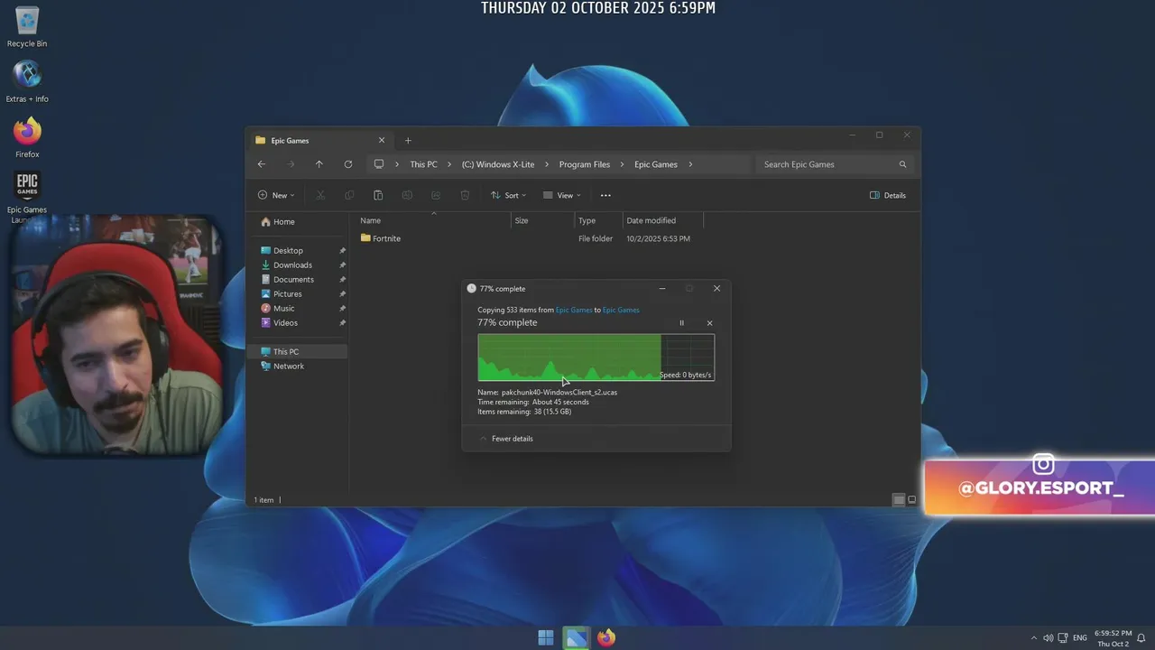Viewport: 1155px width, 650px height.
Task: Open the New dropdown menu
Action: click(x=275, y=195)
